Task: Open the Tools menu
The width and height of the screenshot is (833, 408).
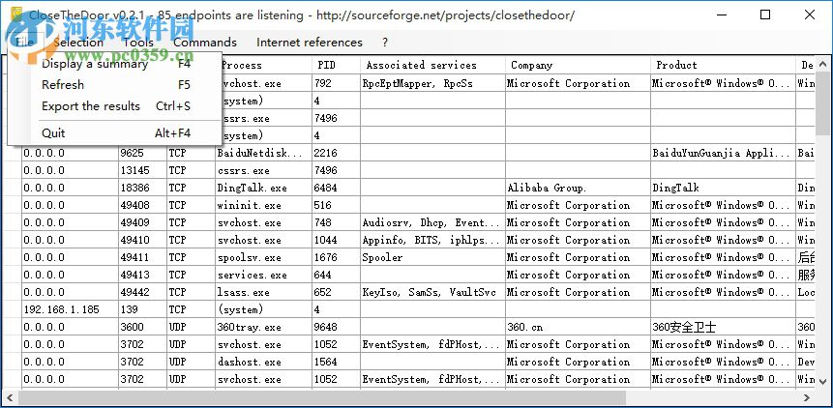Action: [x=138, y=43]
